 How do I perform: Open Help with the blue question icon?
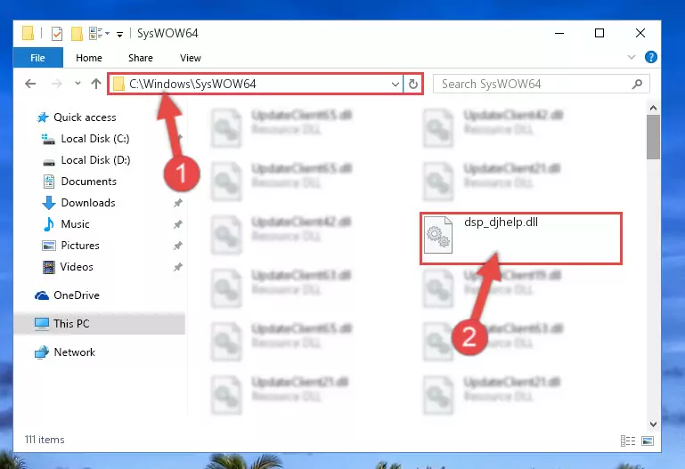(x=650, y=57)
